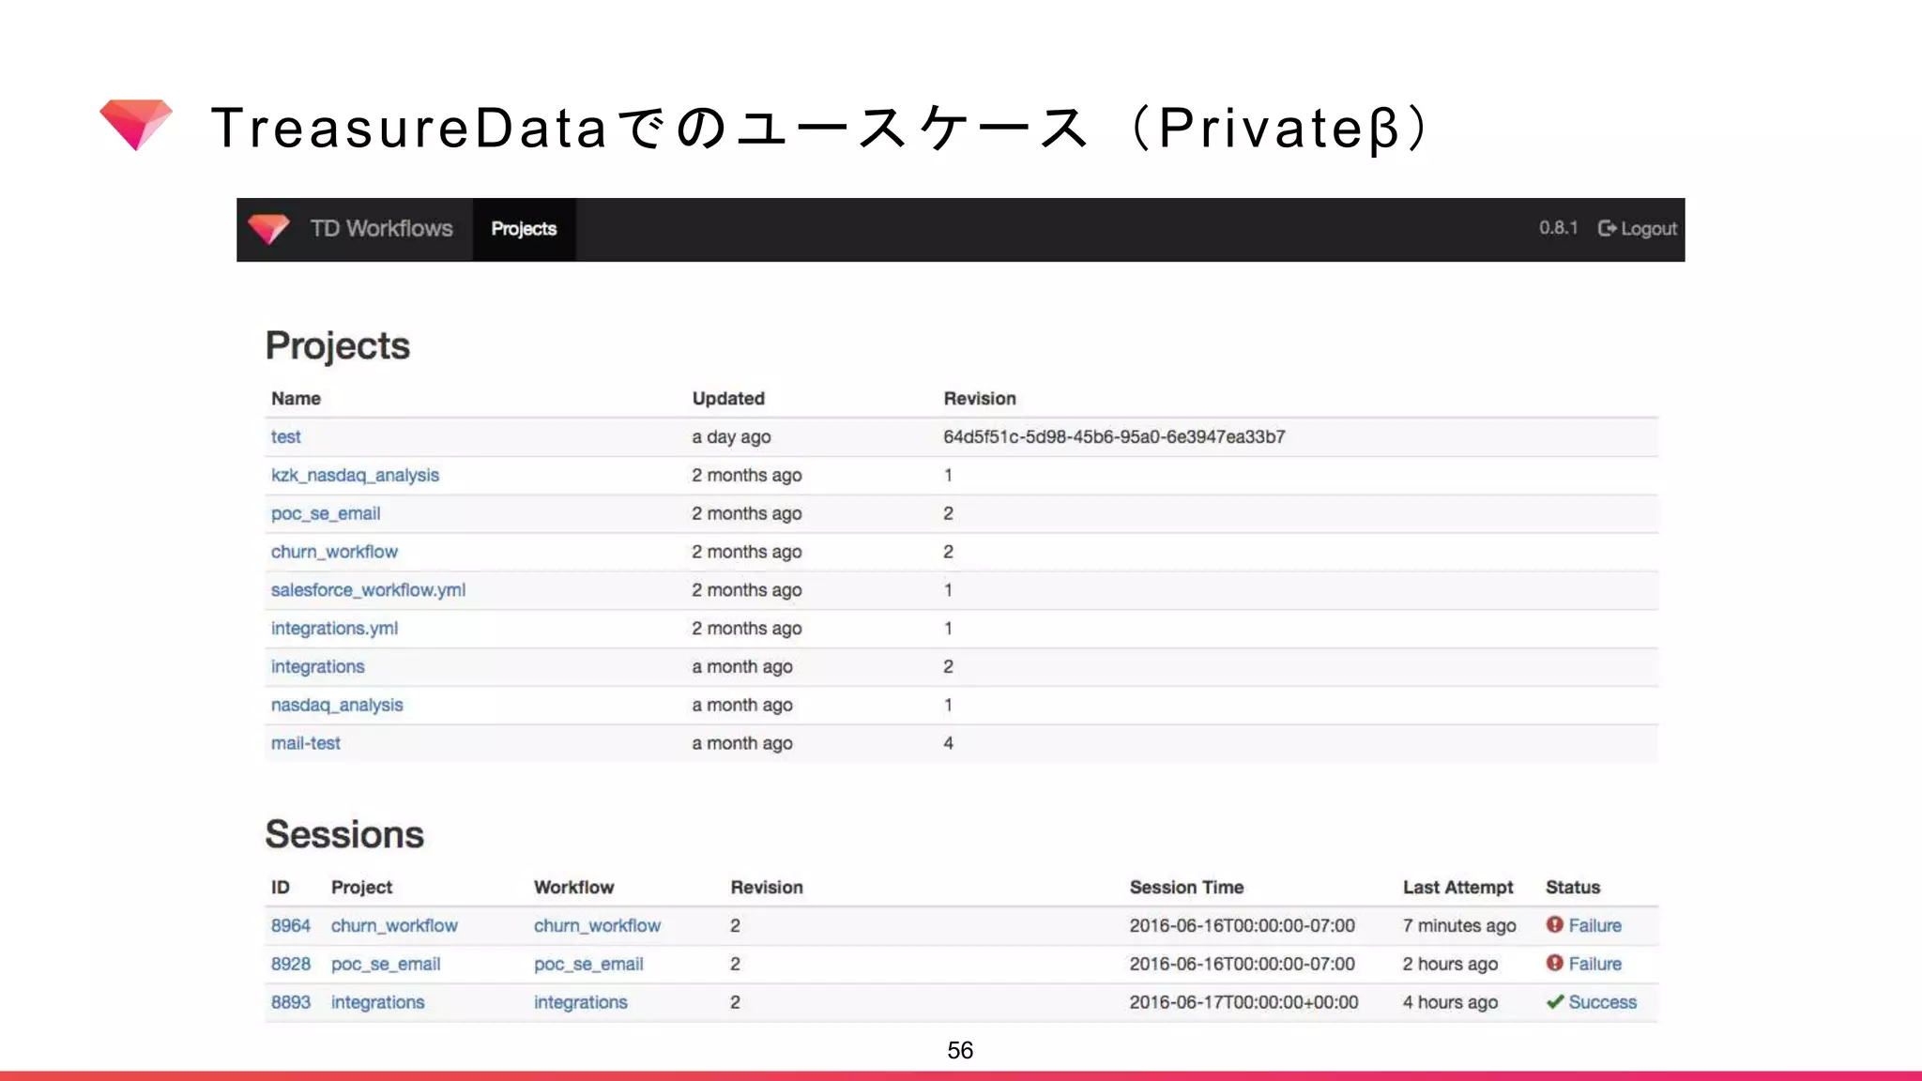Open session ID 8928
1922x1081 pixels.
click(291, 965)
